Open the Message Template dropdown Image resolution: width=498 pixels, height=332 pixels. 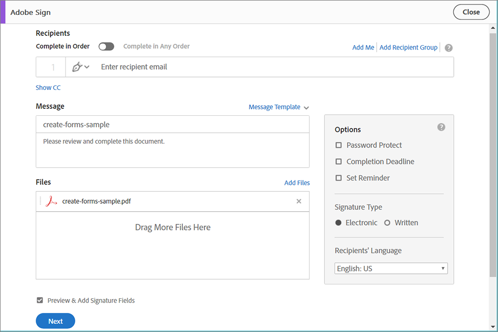(278, 107)
